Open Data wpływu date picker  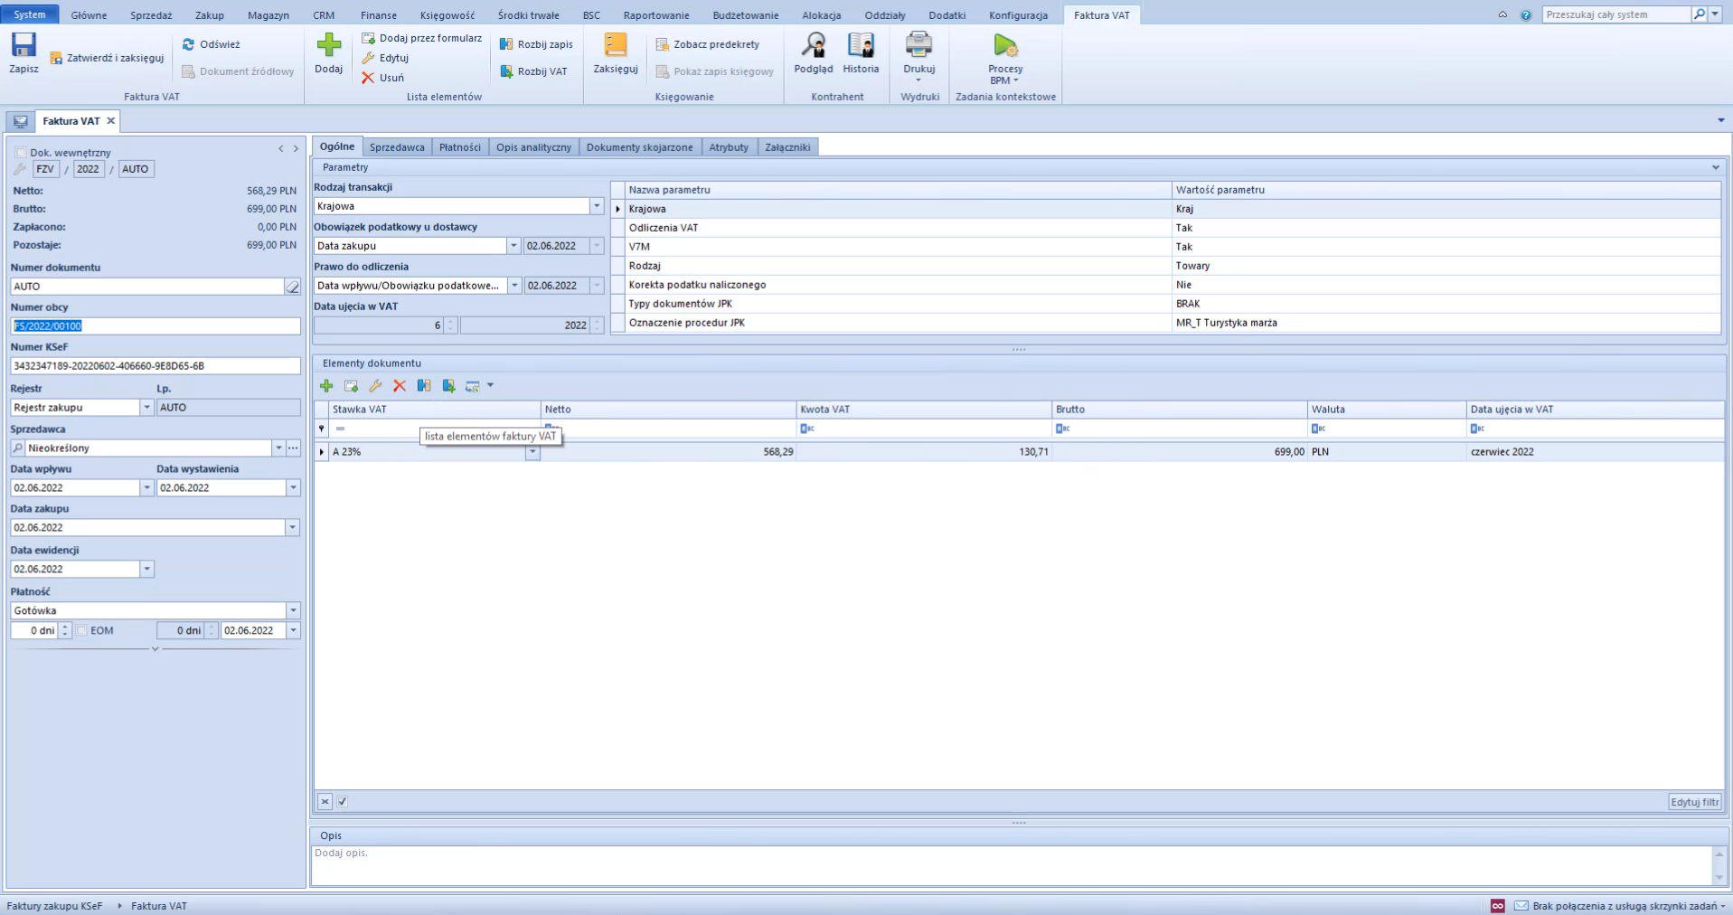[146, 487]
